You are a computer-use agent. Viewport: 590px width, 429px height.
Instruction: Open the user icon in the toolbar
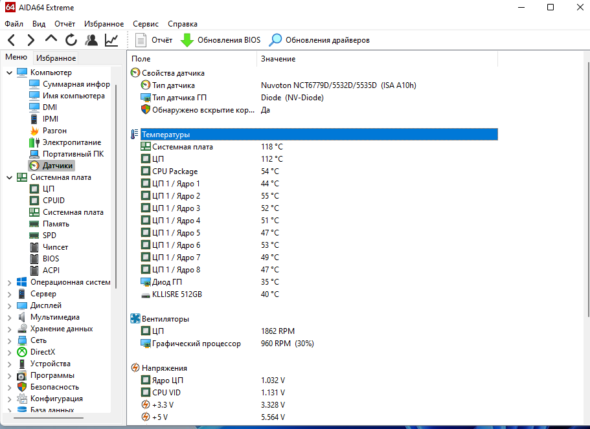pyautogui.click(x=91, y=40)
